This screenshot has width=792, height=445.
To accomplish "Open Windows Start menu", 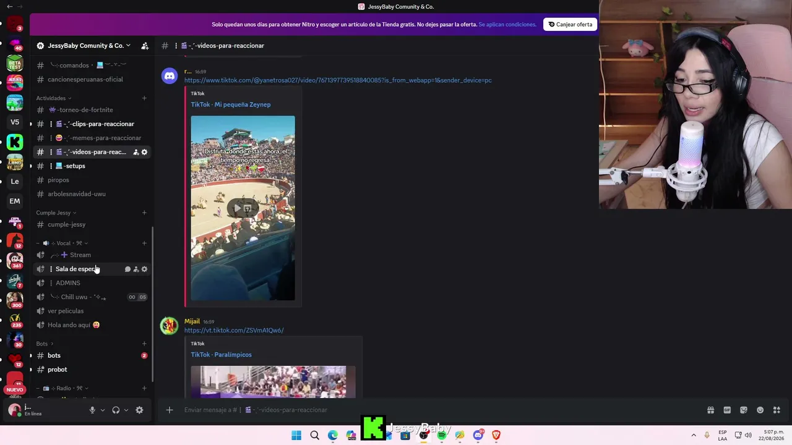I will 296,435.
